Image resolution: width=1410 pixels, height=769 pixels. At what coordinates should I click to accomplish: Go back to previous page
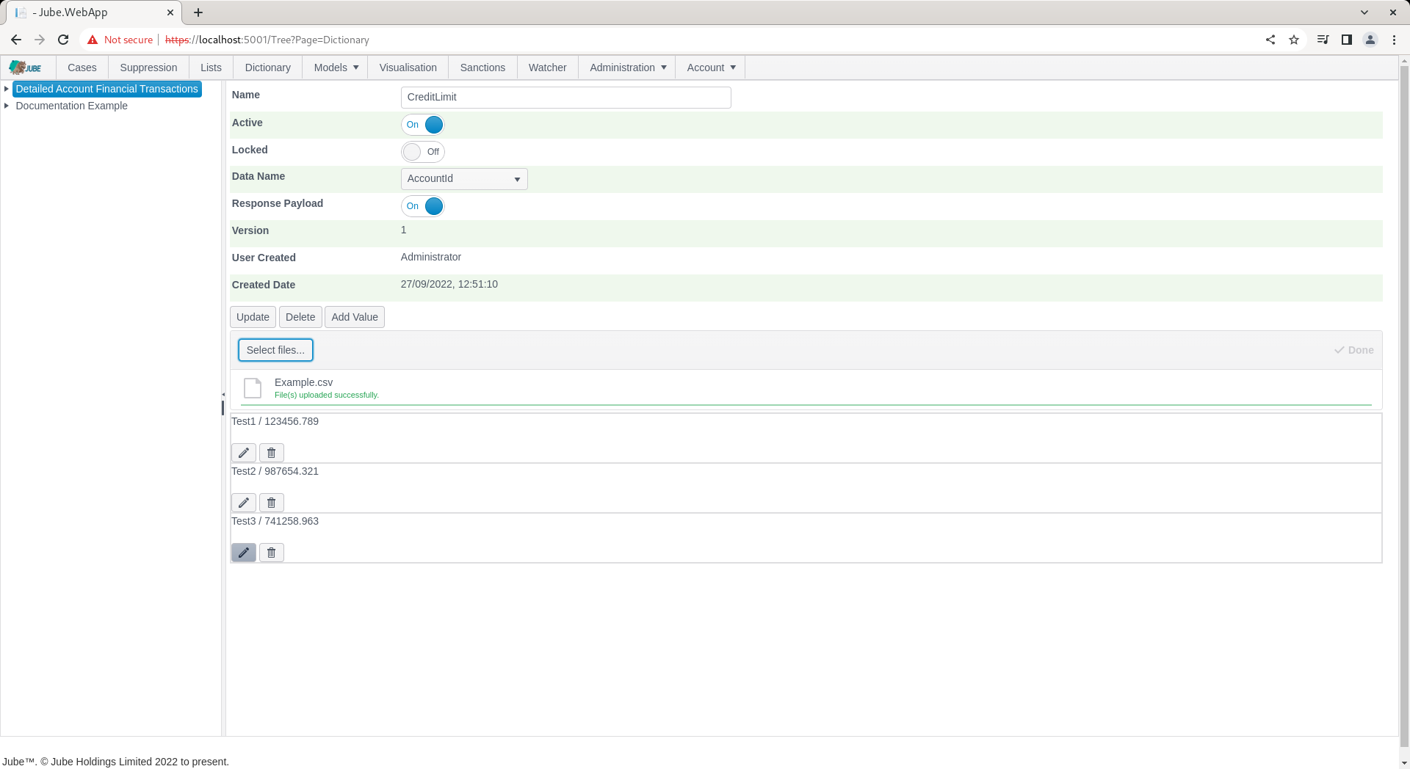tap(16, 40)
